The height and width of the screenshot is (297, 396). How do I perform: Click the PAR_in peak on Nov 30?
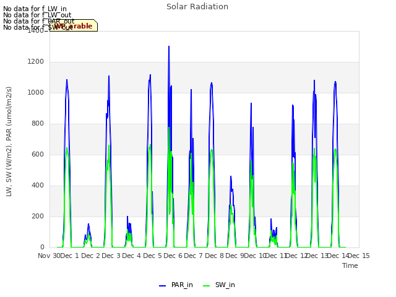point(67,80)
